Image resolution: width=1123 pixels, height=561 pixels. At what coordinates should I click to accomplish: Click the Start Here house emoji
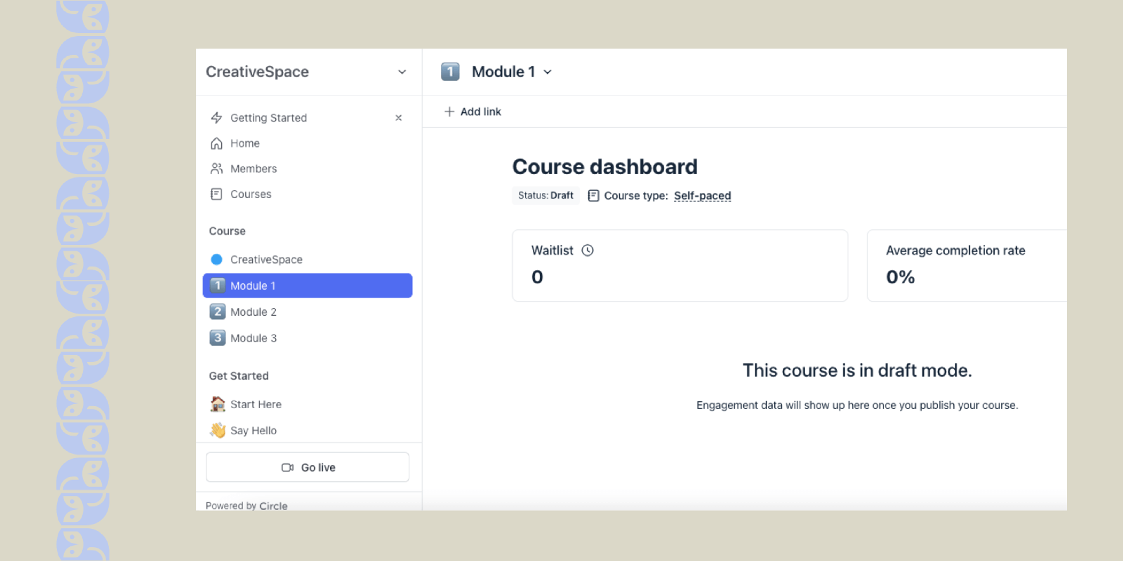(x=218, y=404)
